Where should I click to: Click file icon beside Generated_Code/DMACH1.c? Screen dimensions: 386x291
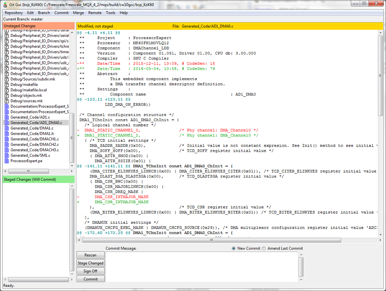(7, 139)
